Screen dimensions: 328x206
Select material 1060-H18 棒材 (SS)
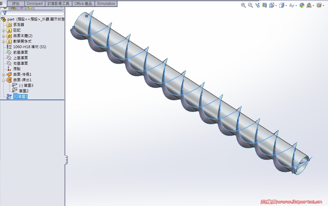(x=29, y=47)
